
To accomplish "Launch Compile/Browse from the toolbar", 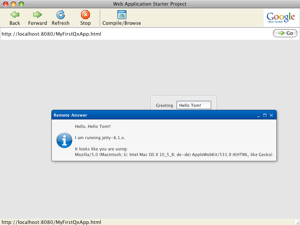I will 121,18.
